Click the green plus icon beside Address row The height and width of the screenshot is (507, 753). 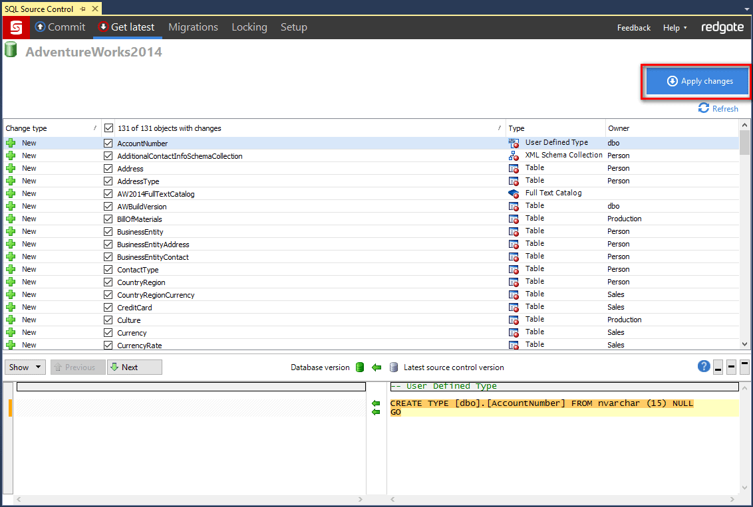point(11,168)
